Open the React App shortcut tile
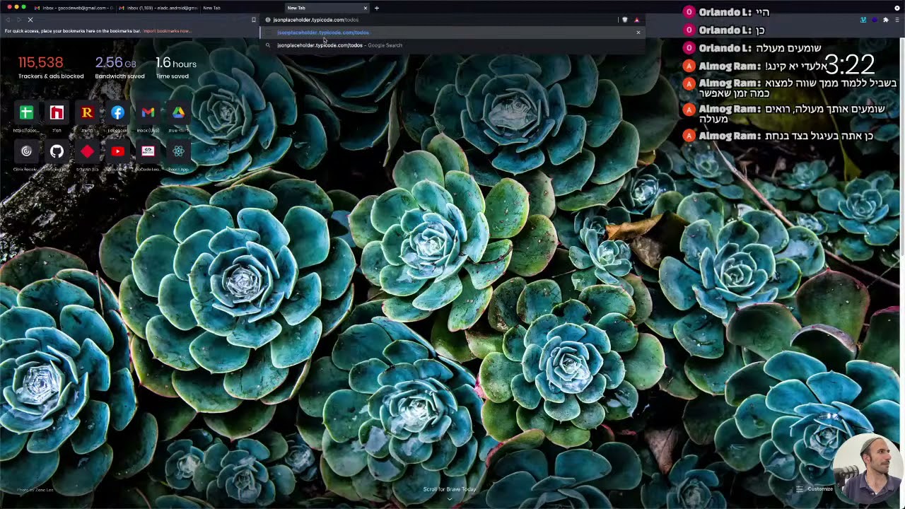This screenshot has width=905, height=509. [178, 151]
